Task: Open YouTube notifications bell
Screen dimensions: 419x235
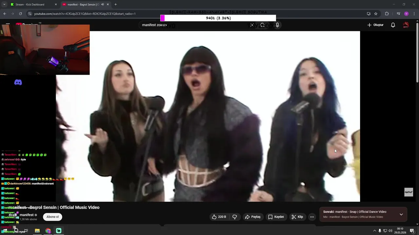Action: (393, 25)
